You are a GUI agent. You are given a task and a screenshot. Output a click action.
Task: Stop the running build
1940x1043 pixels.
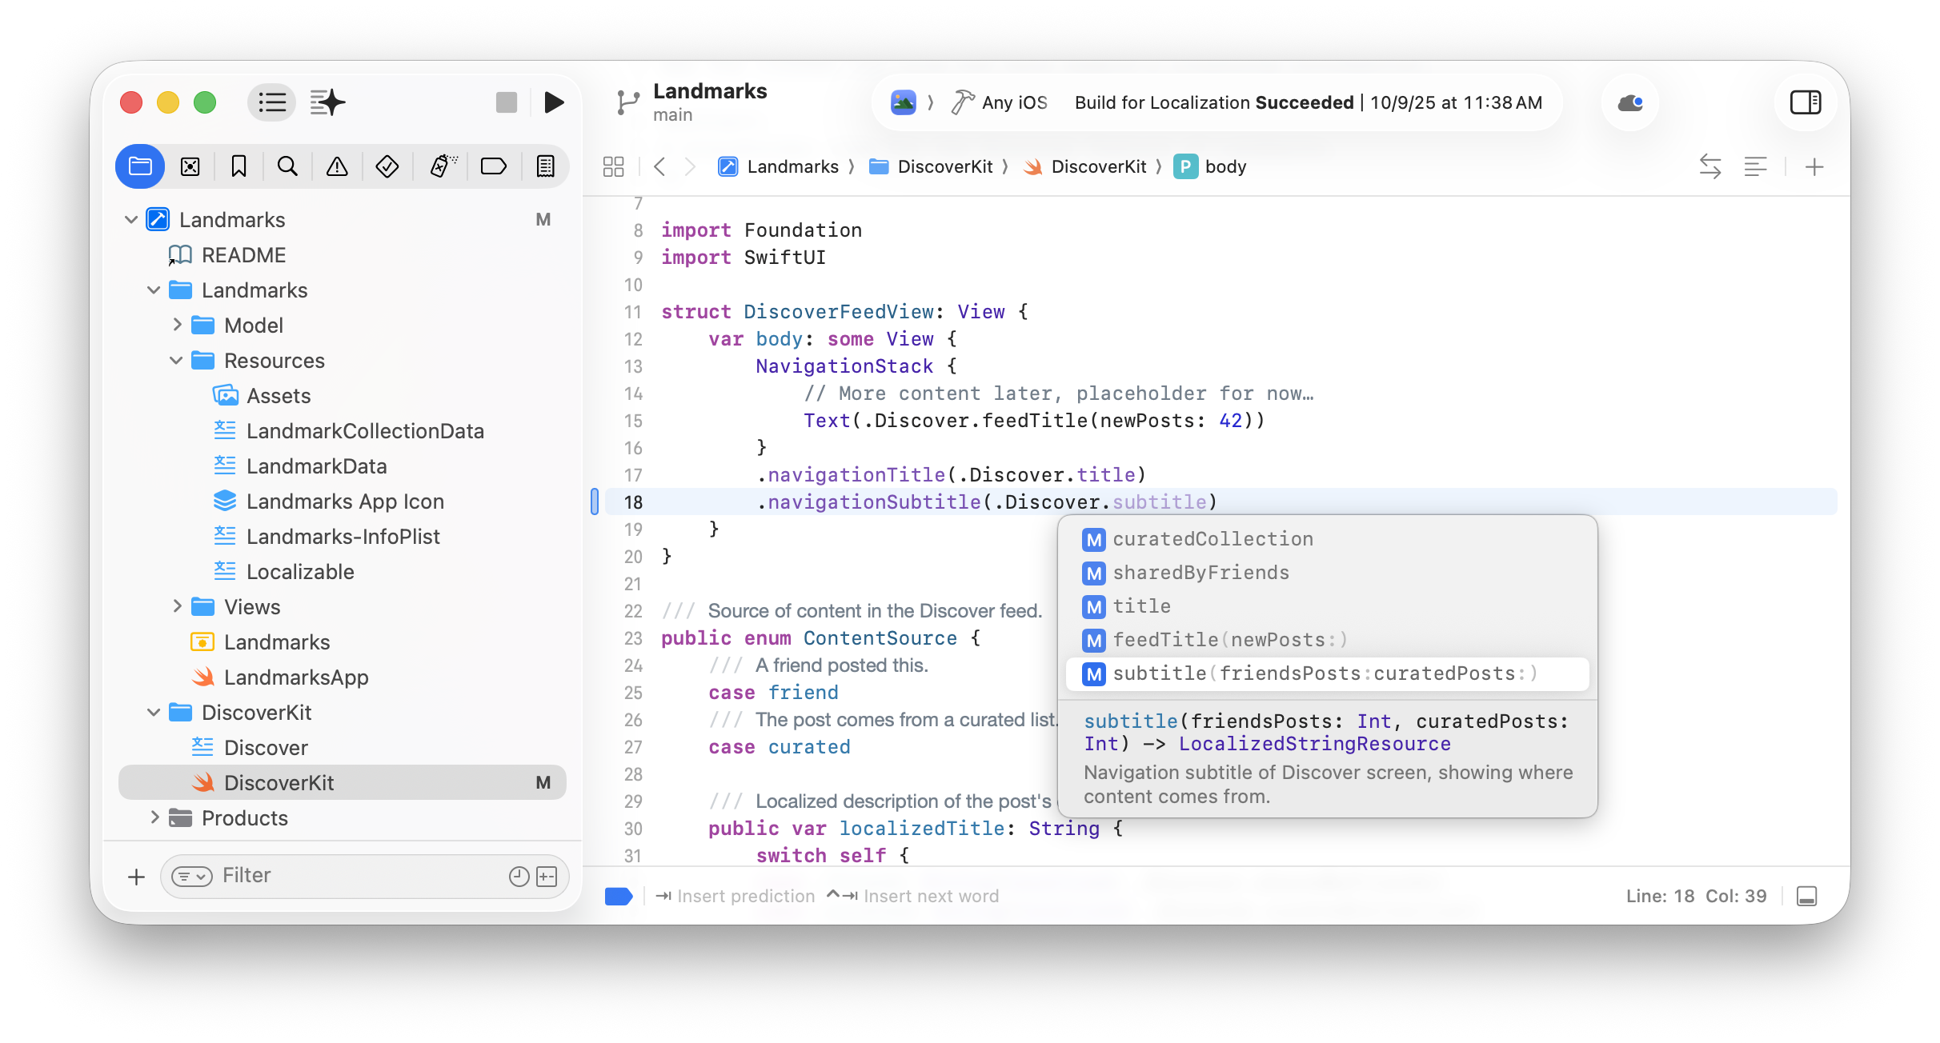coord(507,102)
